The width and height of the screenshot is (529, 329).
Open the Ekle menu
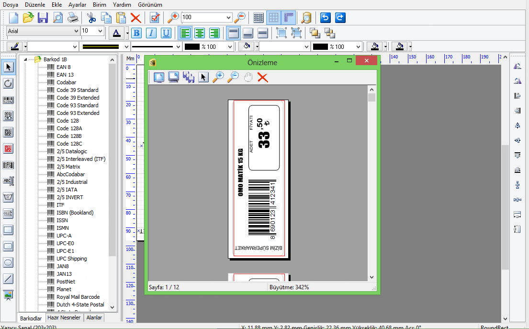tap(56, 5)
